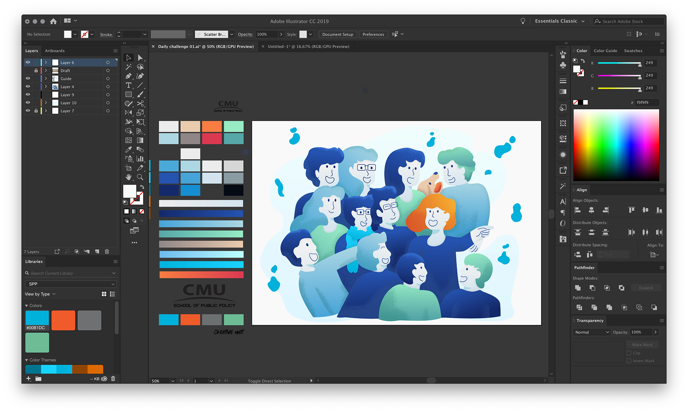Delete selection with Layers trash icon
The width and height of the screenshot is (688, 412).
point(107,251)
